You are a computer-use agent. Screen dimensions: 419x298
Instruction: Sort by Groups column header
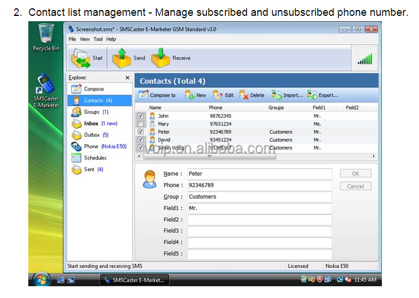pos(276,108)
